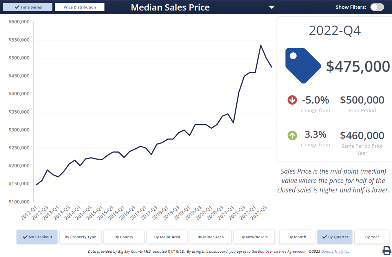Screen dimensions: 392x257
Task: Click the red decrease arrow icon
Action: (292, 100)
